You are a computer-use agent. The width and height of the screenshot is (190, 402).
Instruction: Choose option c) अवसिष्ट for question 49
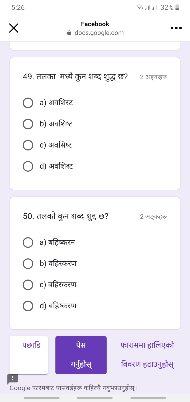[28, 145]
